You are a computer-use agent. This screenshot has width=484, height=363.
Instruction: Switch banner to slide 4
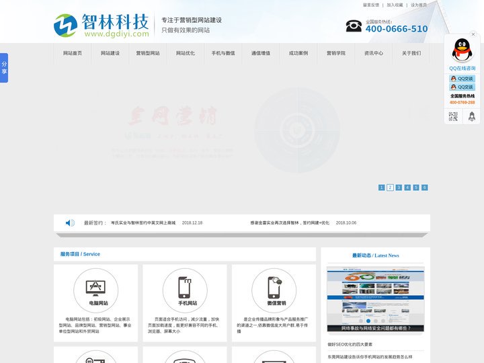[x=407, y=188]
